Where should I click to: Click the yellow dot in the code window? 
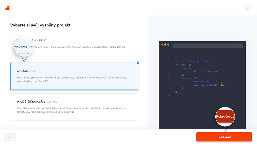click(x=165, y=45)
